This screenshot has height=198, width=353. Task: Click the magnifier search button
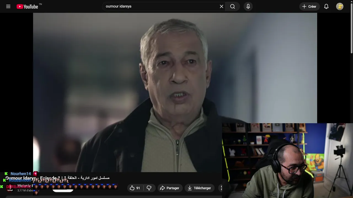pos(232,6)
